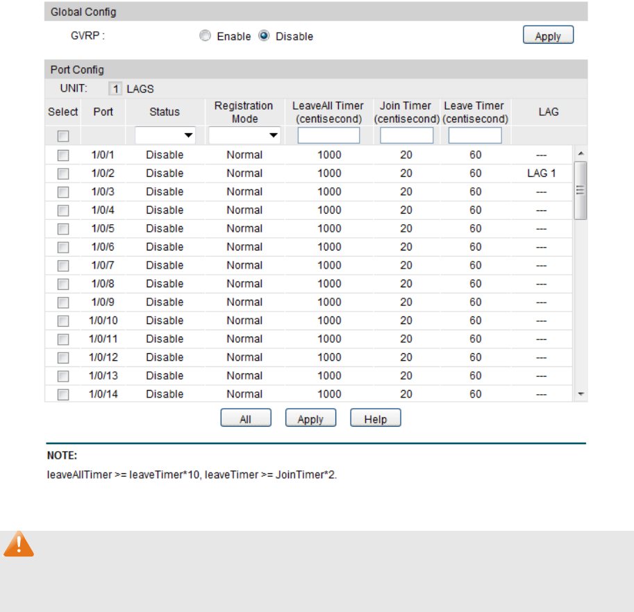Click Join Timer value 20 of port 1/0/12
634x612 pixels.
tap(406, 357)
